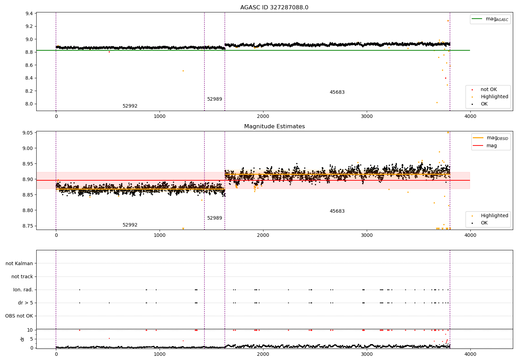
Task: Click 'Highlighted' legend entry in Magnitude Estimates plot
Action: click(x=490, y=216)
